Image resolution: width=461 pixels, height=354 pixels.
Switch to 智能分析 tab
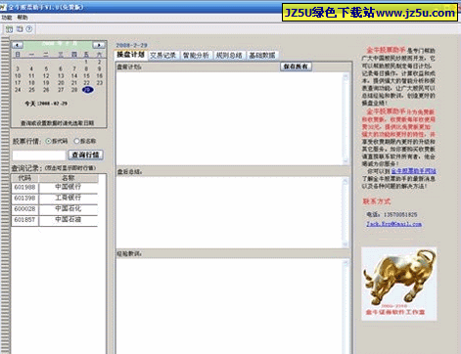196,56
